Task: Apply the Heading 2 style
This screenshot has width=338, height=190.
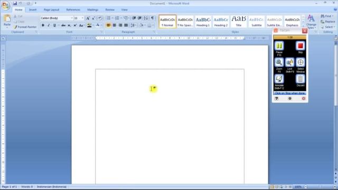Action: click(221, 22)
